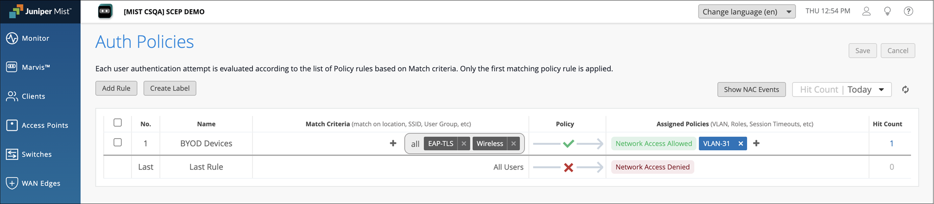
Task: Open the Marvis chatbot icon in header
Action: [105, 12]
